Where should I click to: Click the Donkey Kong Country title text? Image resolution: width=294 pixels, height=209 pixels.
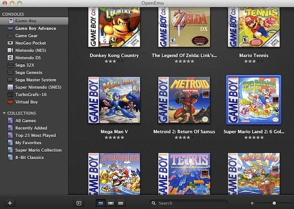[114, 55]
